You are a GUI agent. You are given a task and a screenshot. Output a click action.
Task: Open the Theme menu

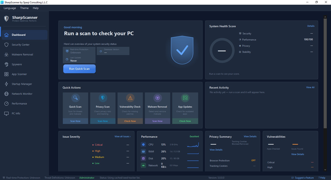click(x=24, y=8)
